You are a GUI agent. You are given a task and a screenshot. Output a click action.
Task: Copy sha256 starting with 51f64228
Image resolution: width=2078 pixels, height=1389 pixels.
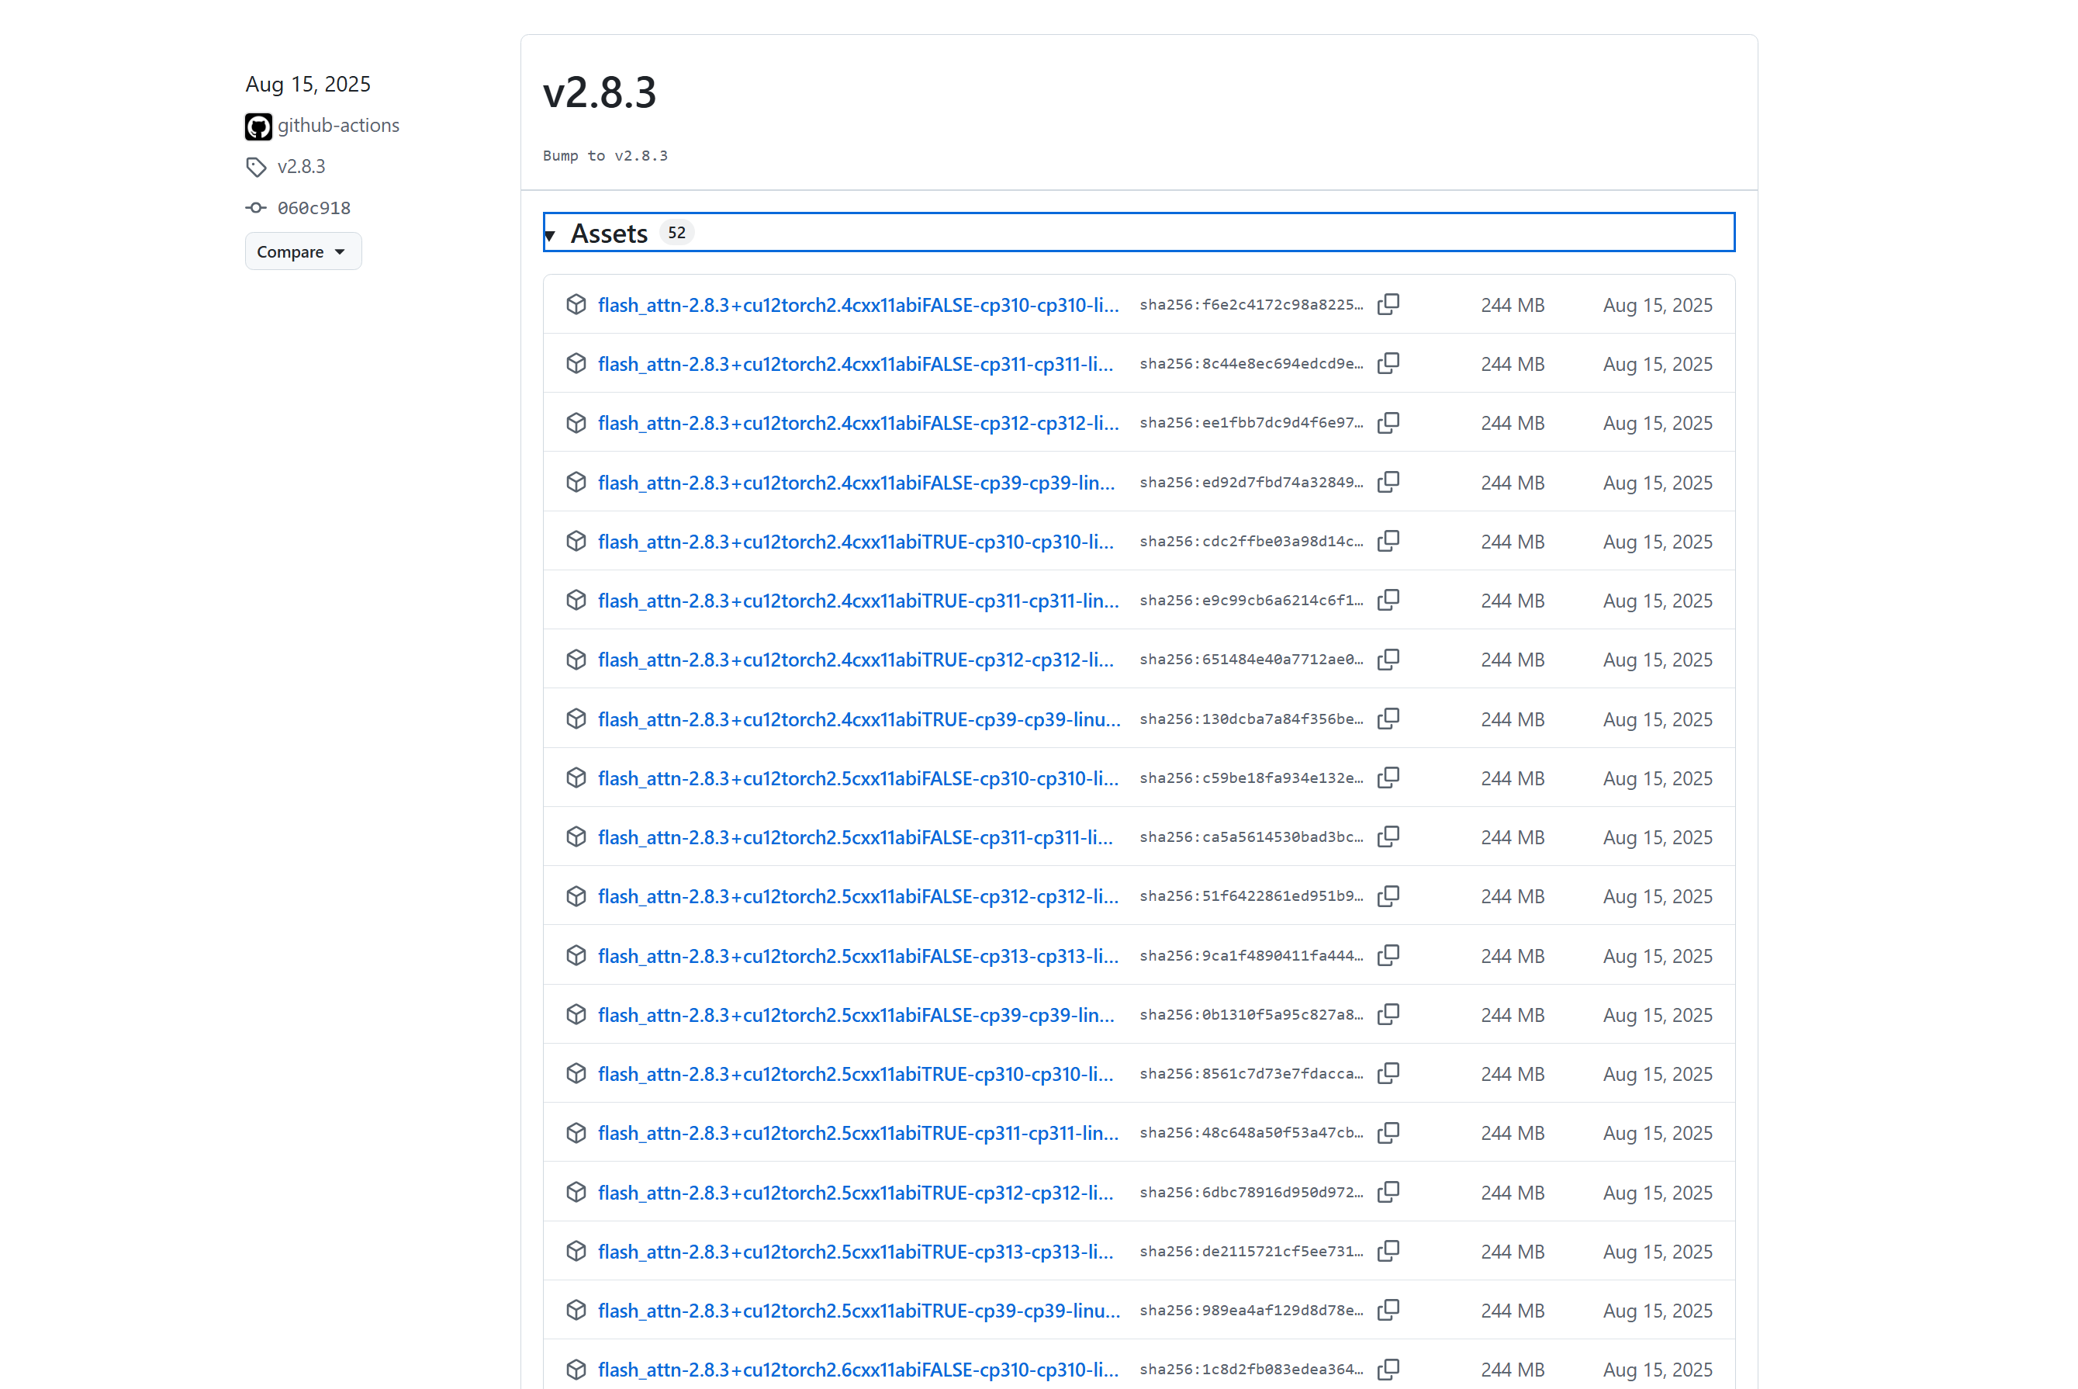click(1388, 896)
